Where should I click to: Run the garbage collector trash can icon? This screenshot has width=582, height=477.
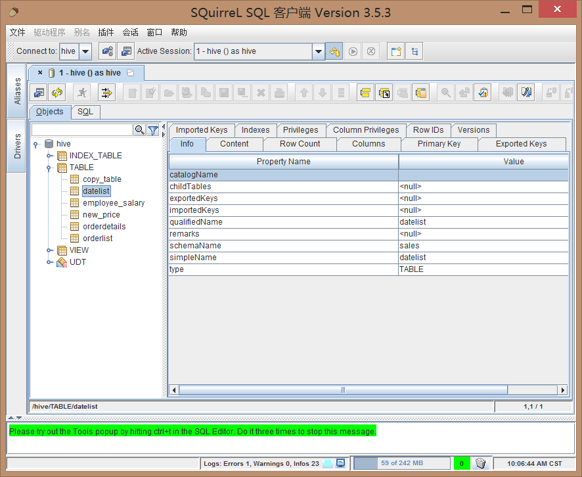(480, 463)
